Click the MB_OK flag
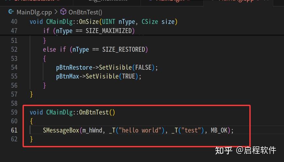This screenshot has height=162, width=284. coord(219,130)
